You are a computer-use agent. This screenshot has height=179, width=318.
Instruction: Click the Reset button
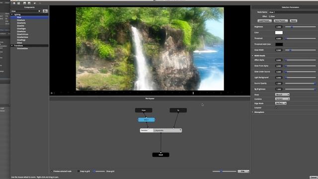coord(293,21)
